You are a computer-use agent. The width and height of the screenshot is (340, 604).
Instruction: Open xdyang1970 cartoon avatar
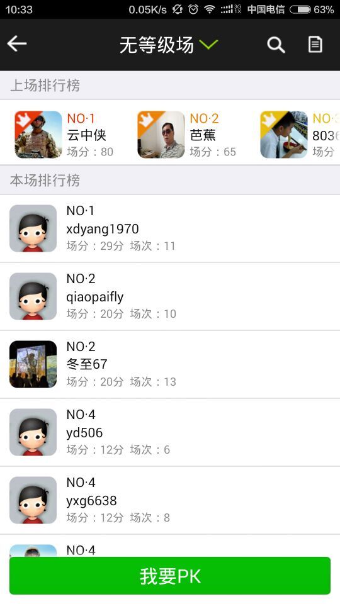pos(33,228)
